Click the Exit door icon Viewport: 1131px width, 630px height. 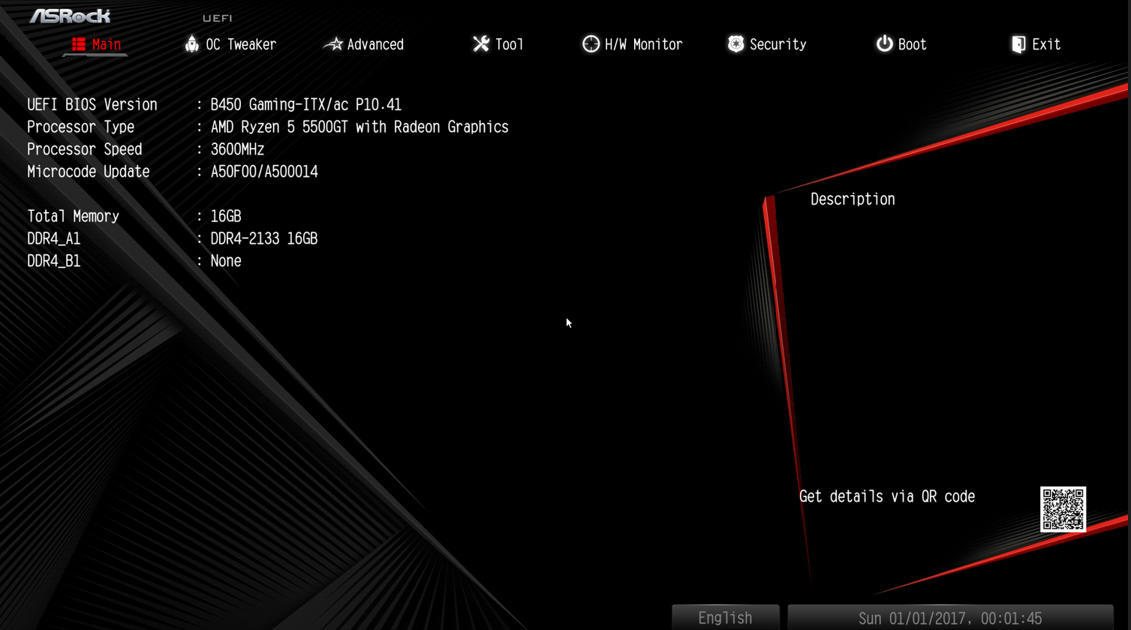tap(1018, 44)
